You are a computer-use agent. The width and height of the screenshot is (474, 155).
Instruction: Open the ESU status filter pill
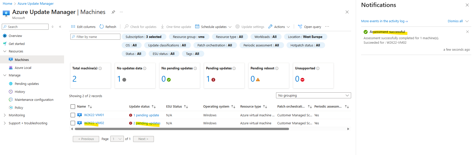(x=164, y=54)
